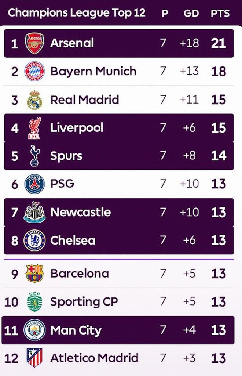The height and width of the screenshot is (376, 242).
Task: Tap the Spurs cockerel logo
Action: [x=35, y=156]
